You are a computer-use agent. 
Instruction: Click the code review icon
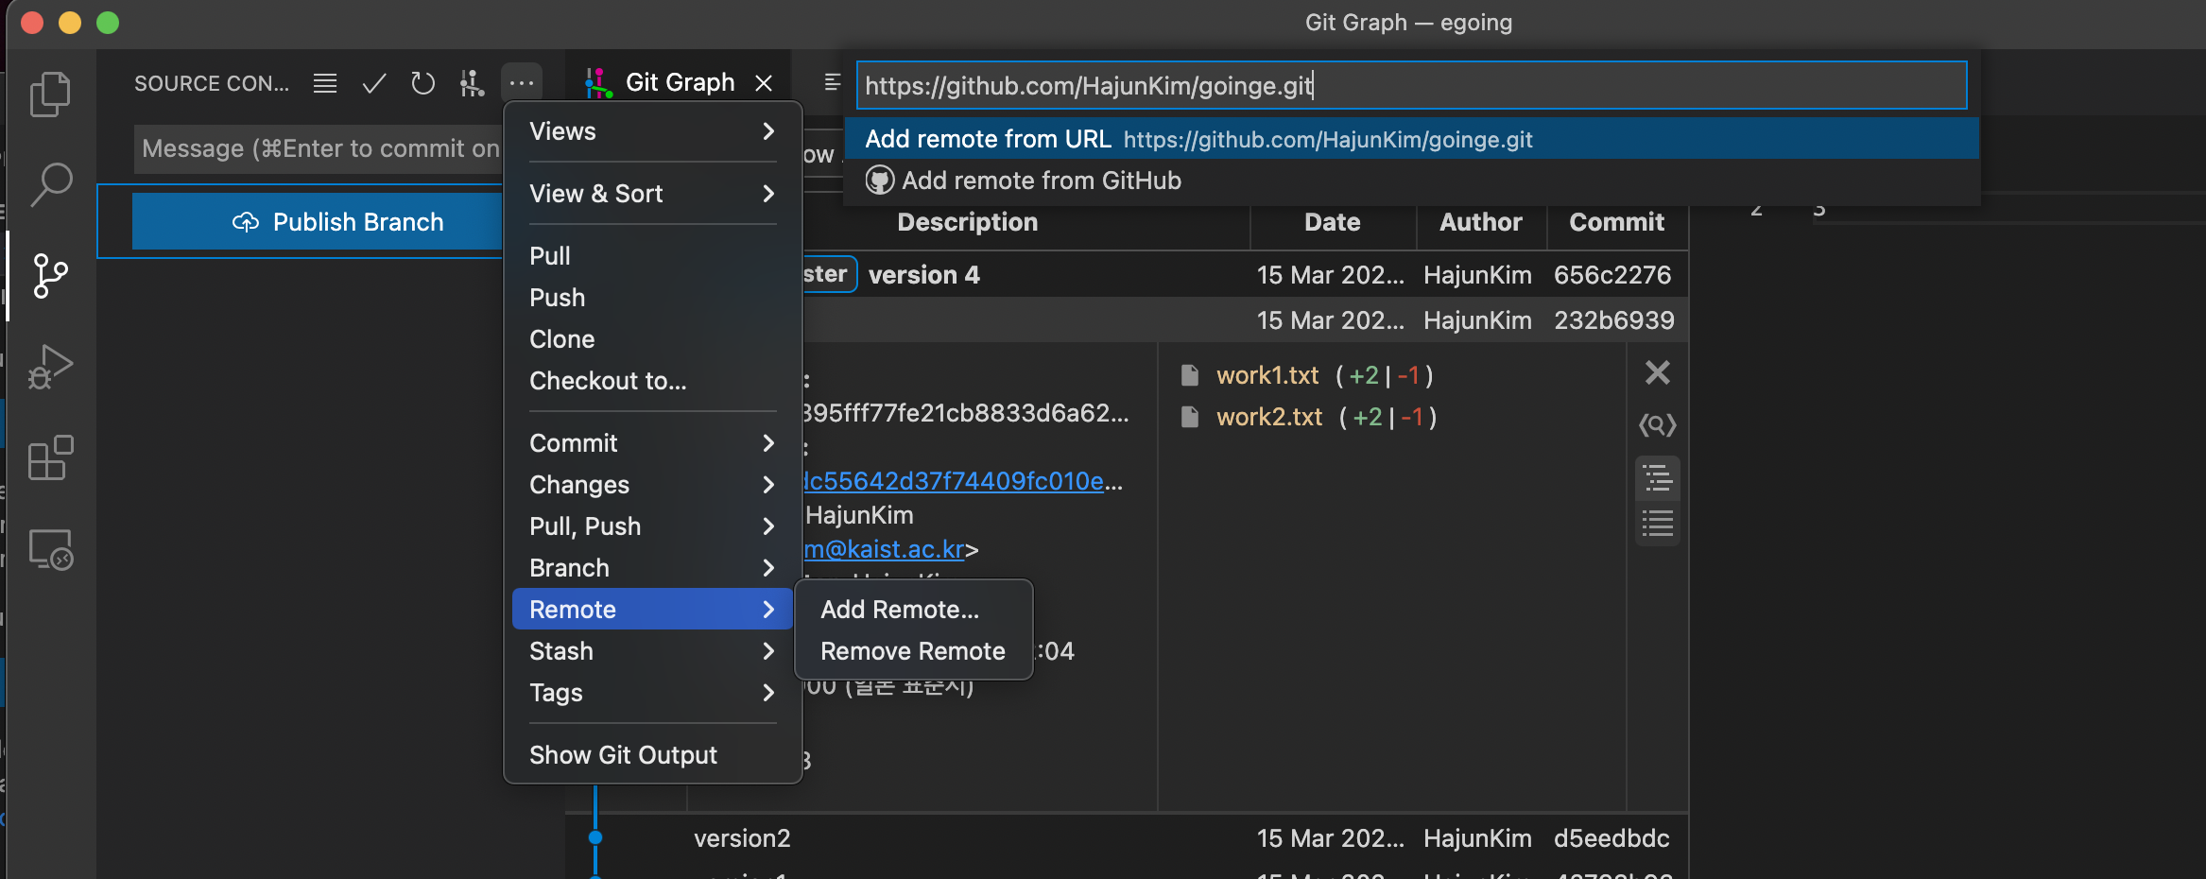1658,424
